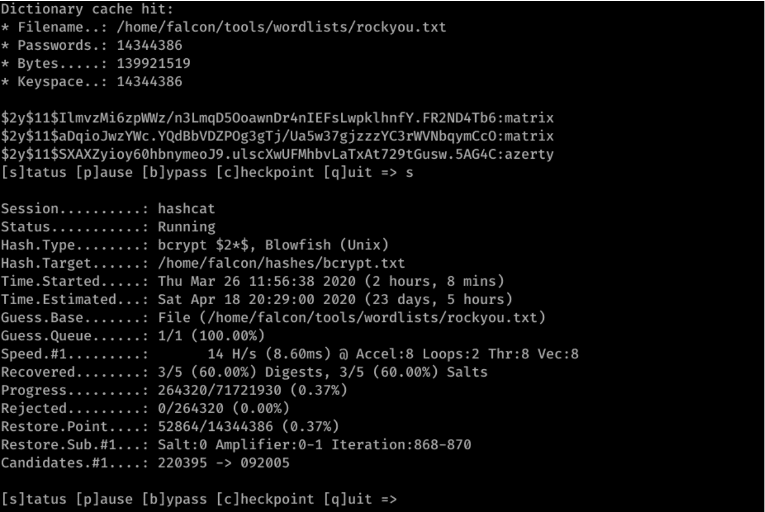Click the Passwords count 14344386

(x=150, y=46)
